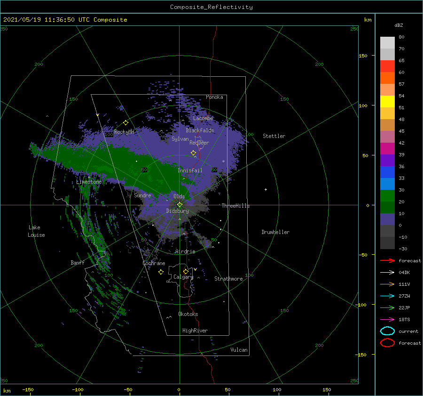Pick the slate purple 0-10 dBZ swatch

[x=387, y=219]
